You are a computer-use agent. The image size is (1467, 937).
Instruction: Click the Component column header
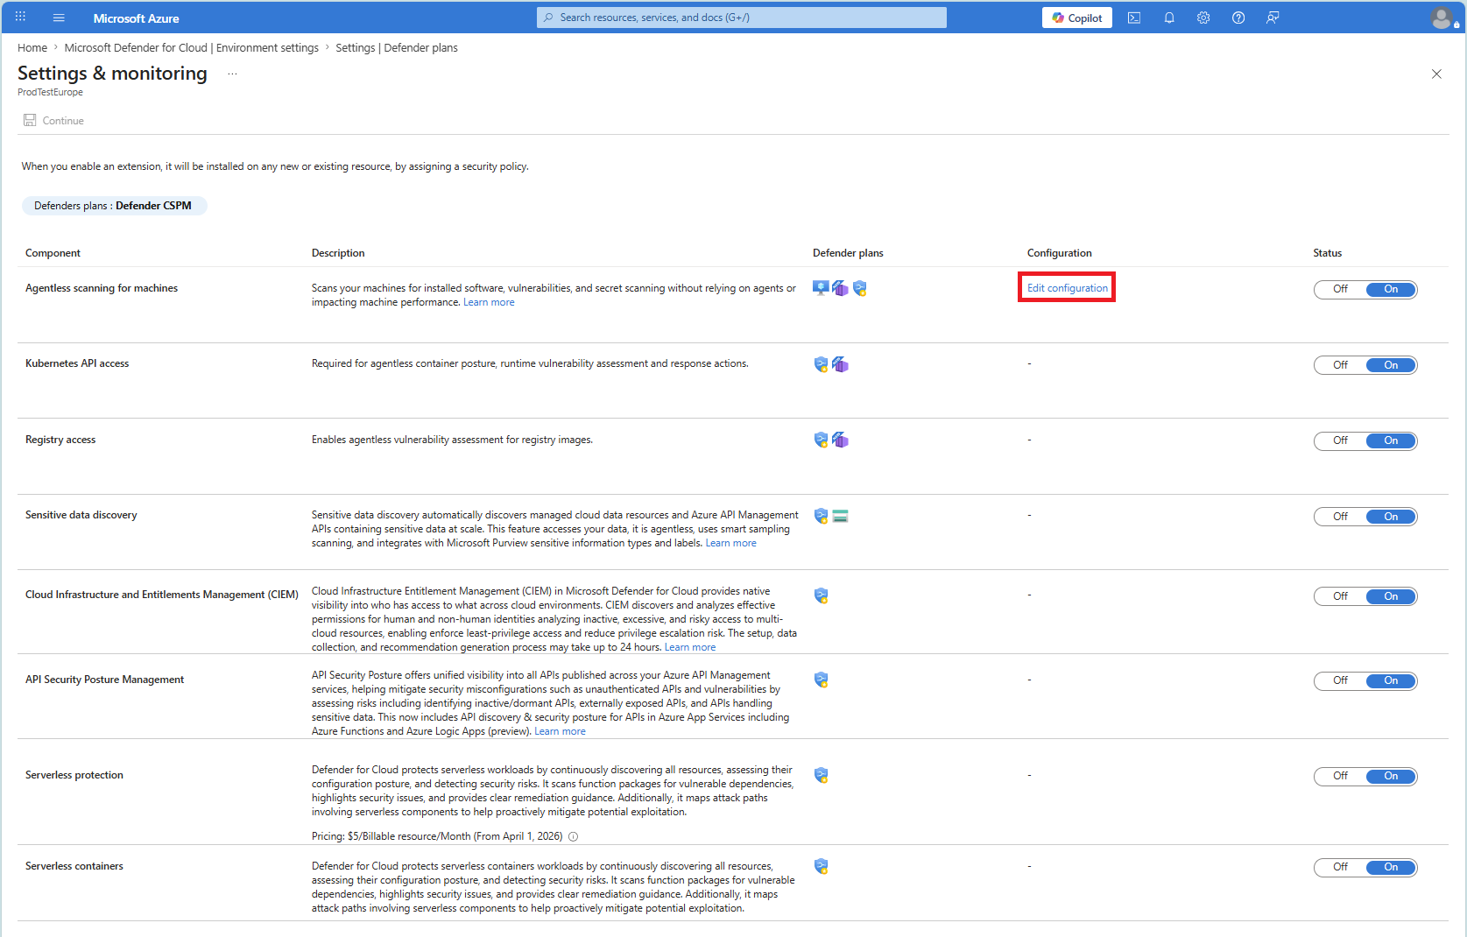point(53,253)
